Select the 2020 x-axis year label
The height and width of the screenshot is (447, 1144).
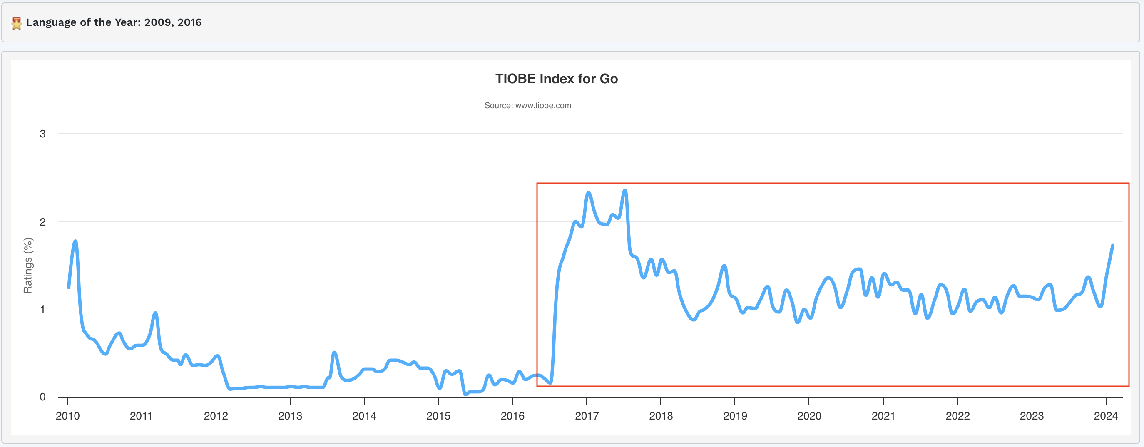point(809,416)
